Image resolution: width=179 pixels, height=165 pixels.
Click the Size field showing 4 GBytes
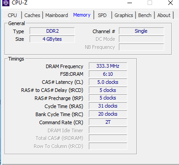click(52, 39)
